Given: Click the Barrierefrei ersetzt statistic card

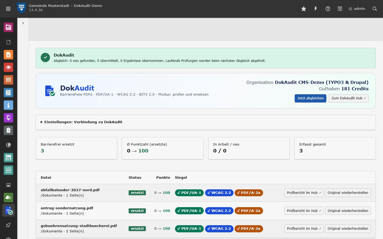Looking at the screenshot, I should [x=77, y=148].
